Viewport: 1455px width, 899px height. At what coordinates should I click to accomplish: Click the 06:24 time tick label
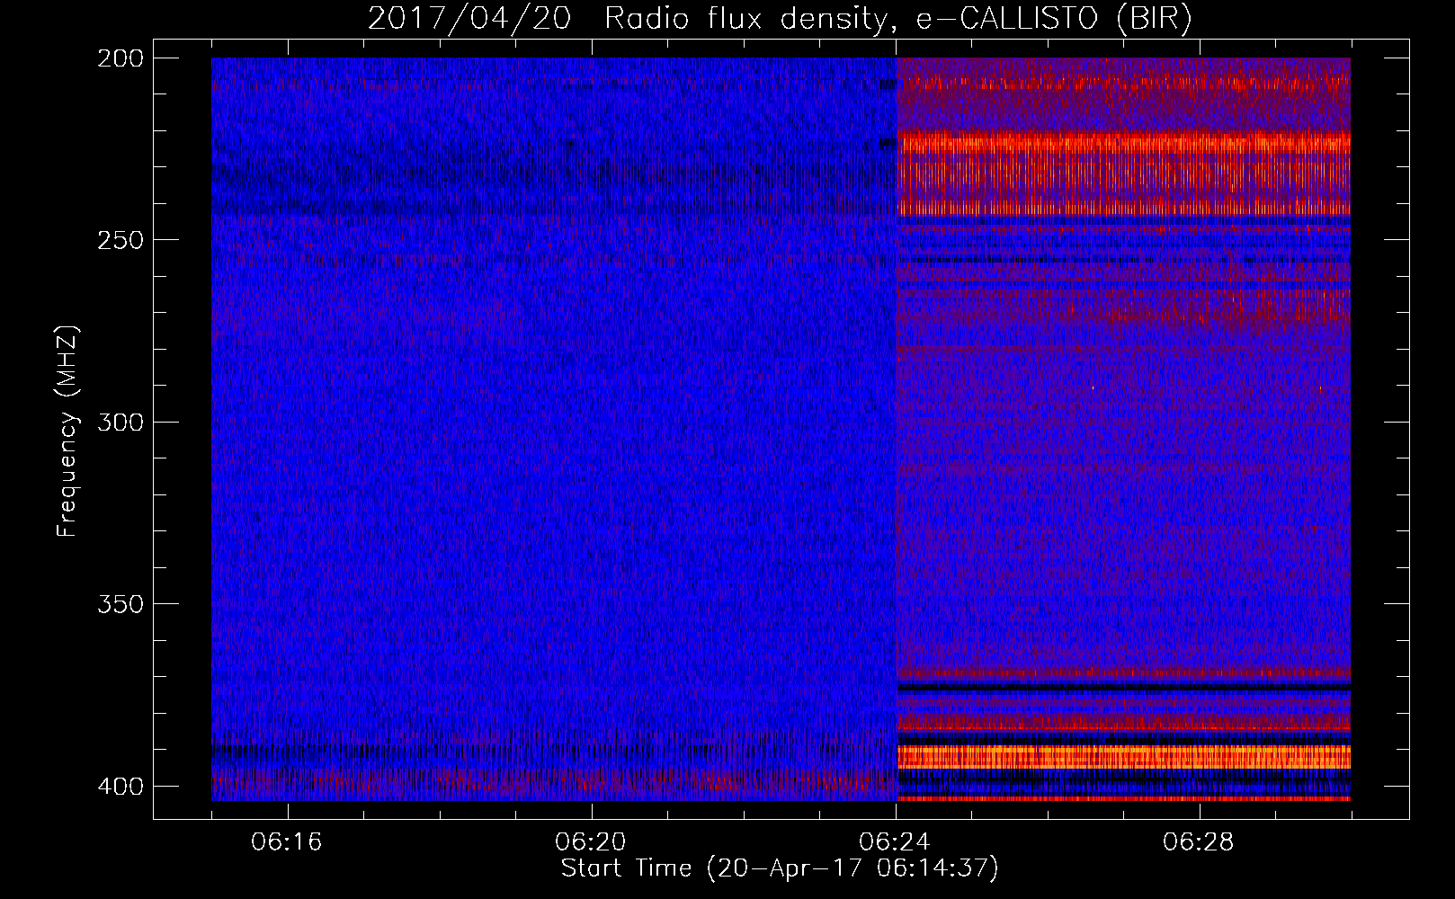pyautogui.click(x=895, y=842)
